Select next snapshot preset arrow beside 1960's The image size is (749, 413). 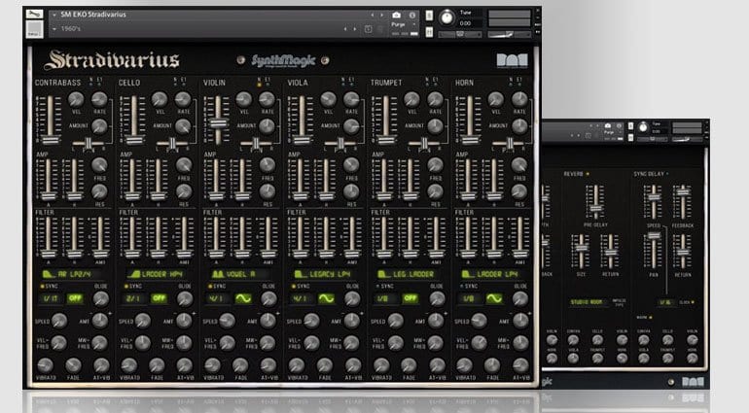354,29
